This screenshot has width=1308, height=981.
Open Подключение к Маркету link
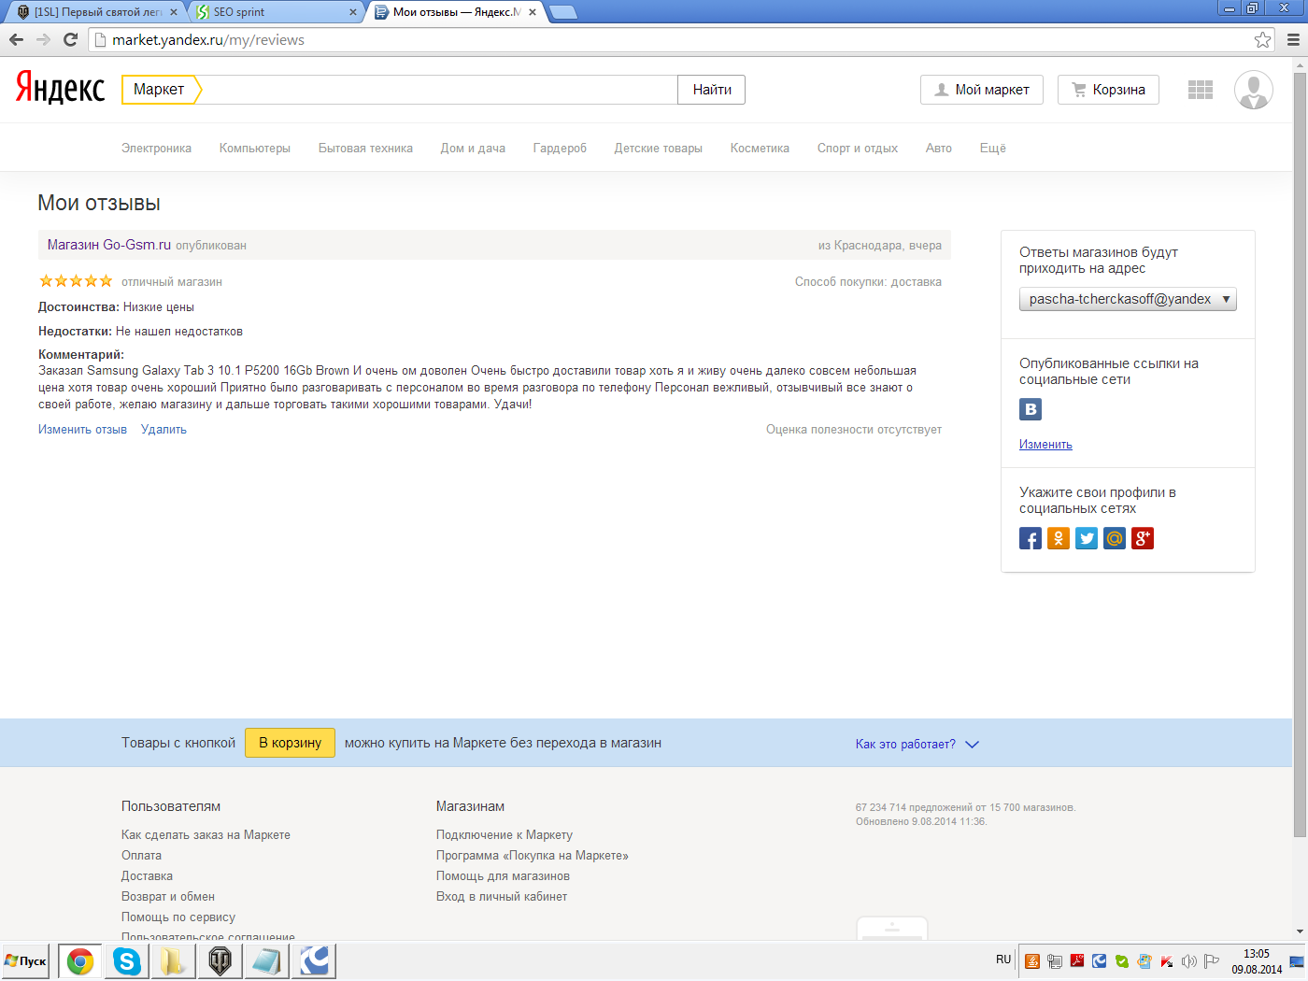[505, 835]
